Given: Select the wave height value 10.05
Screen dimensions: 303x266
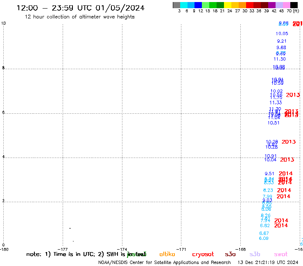Looking at the screenshot, I should point(282,34).
